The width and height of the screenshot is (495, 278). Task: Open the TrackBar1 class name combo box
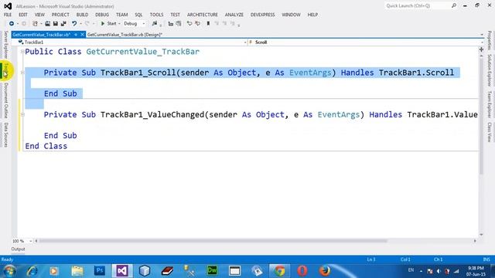132,42
